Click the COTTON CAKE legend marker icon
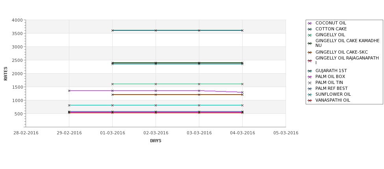Screen dimensions: 384x169 click(x=310, y=29)
